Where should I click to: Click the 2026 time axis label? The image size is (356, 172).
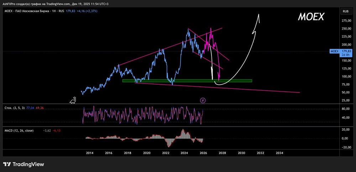(x=203, y=153)
